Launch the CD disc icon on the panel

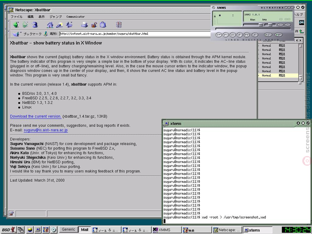pos(53,230)
